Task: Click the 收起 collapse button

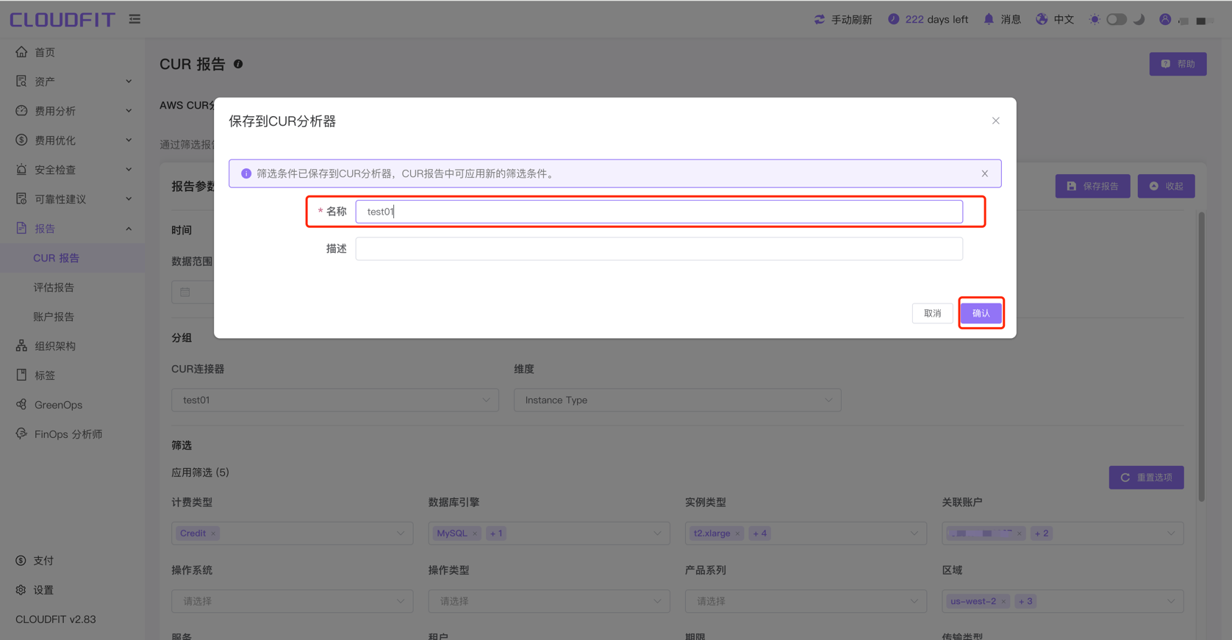Action: pyautogui.click(x=1166, y=186)
